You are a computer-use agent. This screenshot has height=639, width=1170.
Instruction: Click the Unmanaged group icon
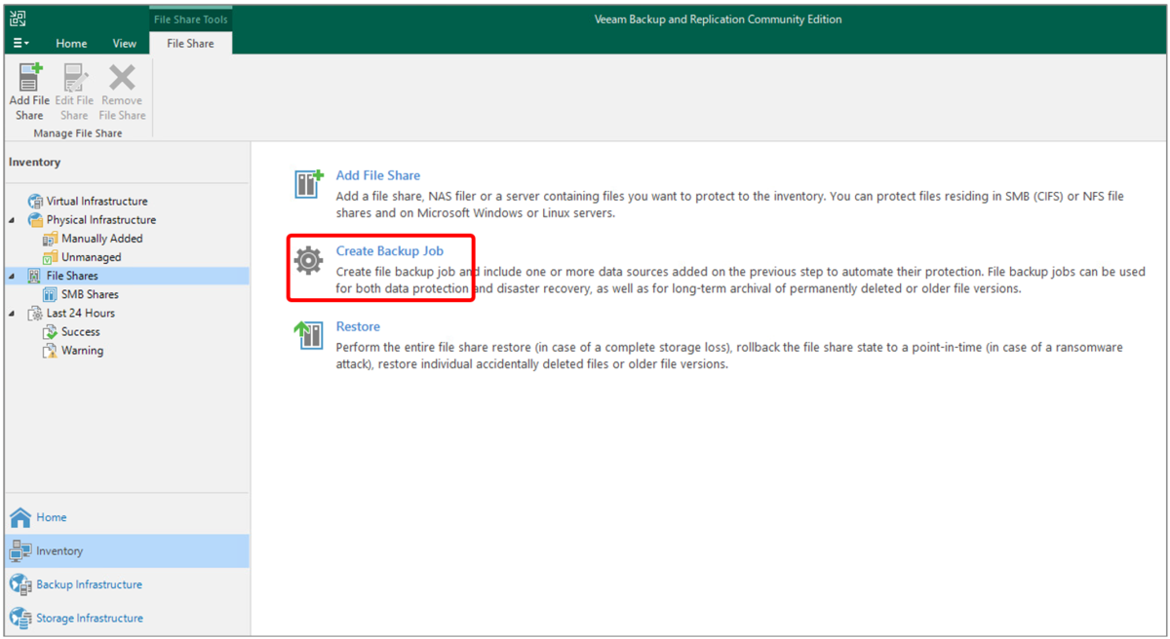click(51, 257)
